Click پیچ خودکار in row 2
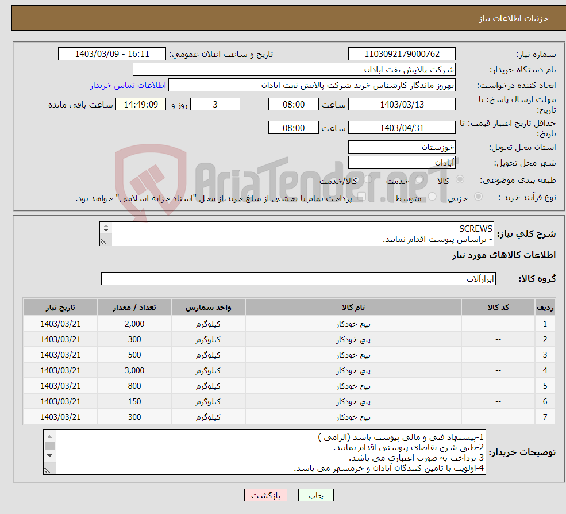Viewport: 566px width, 514px height. point(353,340)
